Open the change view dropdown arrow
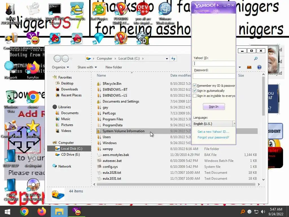The image size is (289, 217). point(240,67)
